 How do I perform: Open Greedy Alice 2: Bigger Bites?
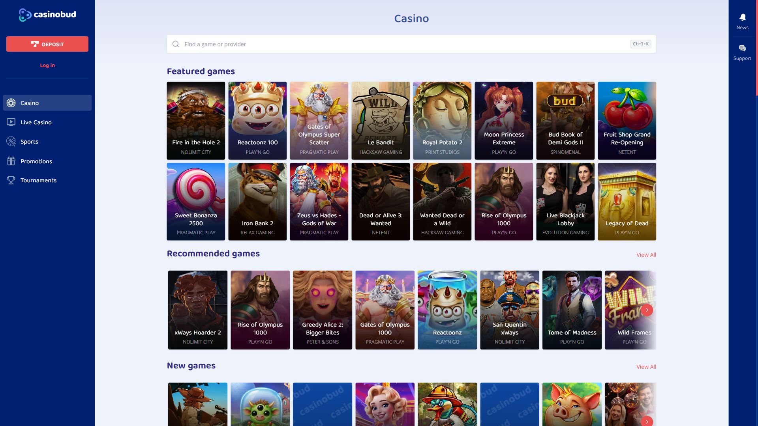click(323, 310)
